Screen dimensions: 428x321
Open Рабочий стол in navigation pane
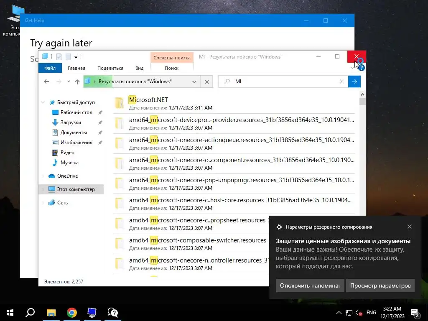[76, 112]
